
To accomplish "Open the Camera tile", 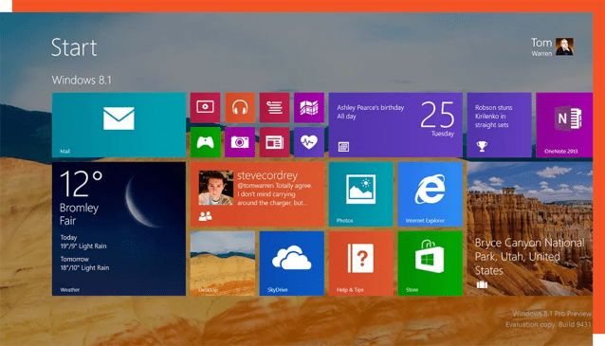I will 240,142.
